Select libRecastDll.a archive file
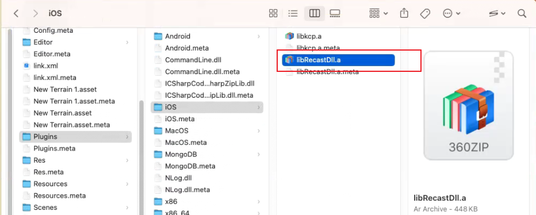Image resolution: width=536 pixels, height=215 pixels. [338, 60]
